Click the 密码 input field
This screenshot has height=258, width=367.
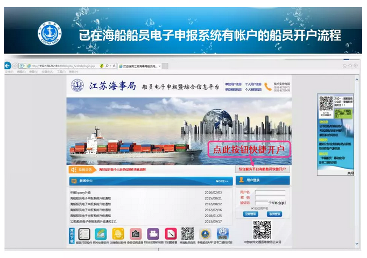pos(270,198)
